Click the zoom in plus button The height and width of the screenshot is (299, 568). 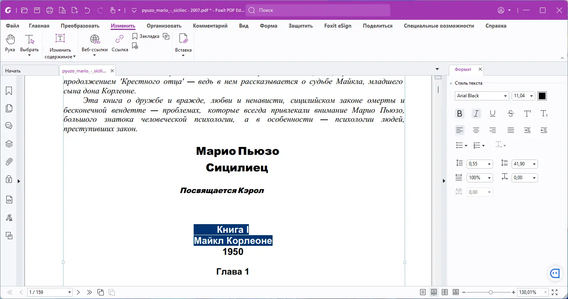(513, 292)
